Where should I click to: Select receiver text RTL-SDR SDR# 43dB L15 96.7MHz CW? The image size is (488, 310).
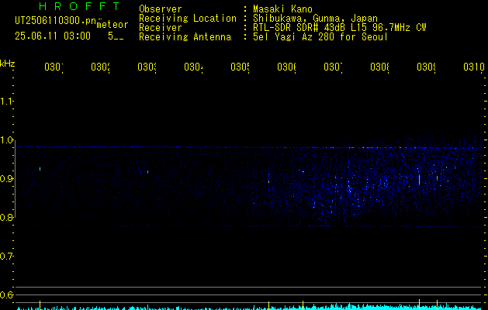coord(340,28)
